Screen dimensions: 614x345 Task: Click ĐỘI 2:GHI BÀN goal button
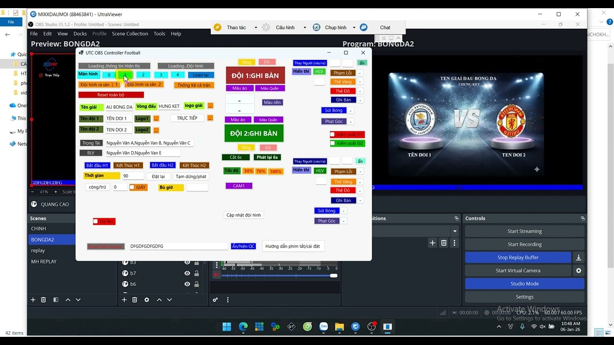click(254, 133)
